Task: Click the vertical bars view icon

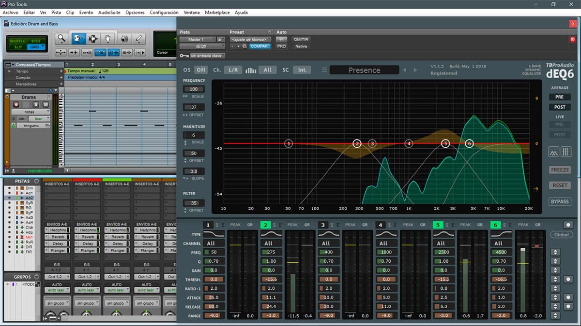Action: (566, 152)
